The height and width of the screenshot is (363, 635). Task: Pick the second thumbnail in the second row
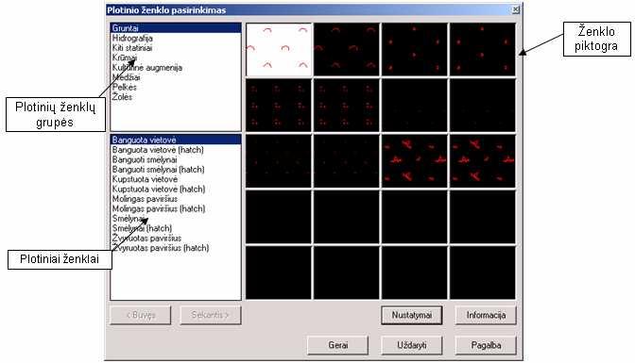point(347,105)
